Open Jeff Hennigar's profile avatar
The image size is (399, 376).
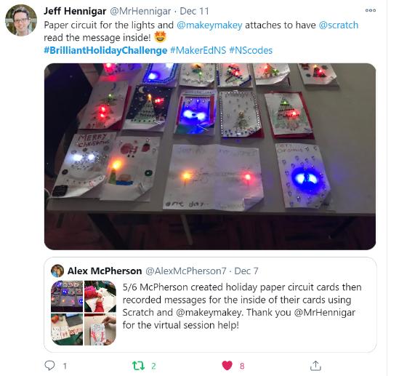tap(21, 20)
